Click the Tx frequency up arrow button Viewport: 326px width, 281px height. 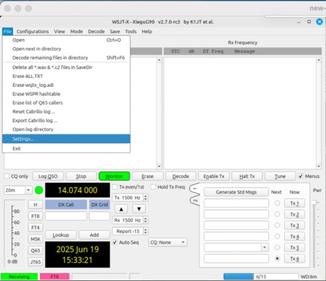[121, 209]
